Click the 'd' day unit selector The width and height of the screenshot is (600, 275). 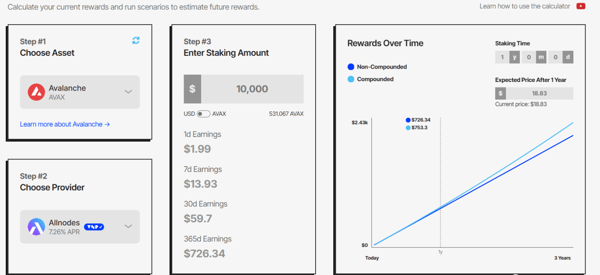pos(568,57)
